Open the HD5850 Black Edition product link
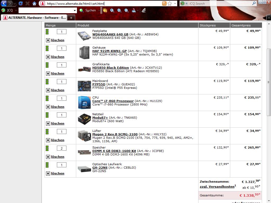The width and height of the screenshot is (271, 203). pos(110,68)
